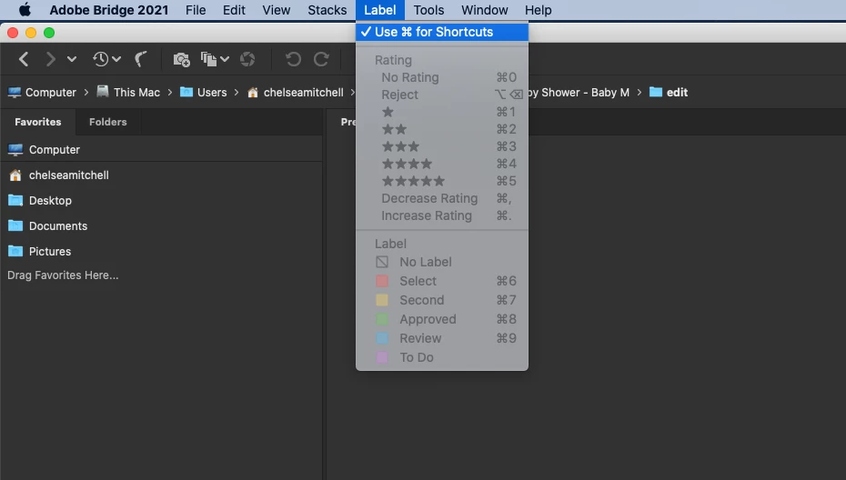Expand chevron after This Mac breadcrumb
This screenshot has width=846, height=480.
tap(170, 92)
